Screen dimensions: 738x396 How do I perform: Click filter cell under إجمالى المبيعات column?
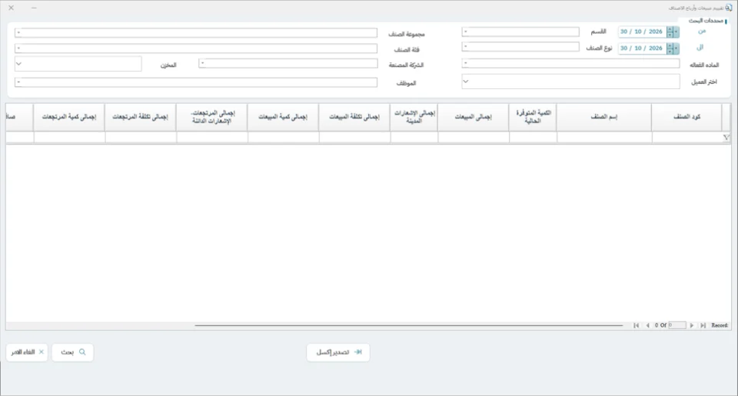(474, 138)
